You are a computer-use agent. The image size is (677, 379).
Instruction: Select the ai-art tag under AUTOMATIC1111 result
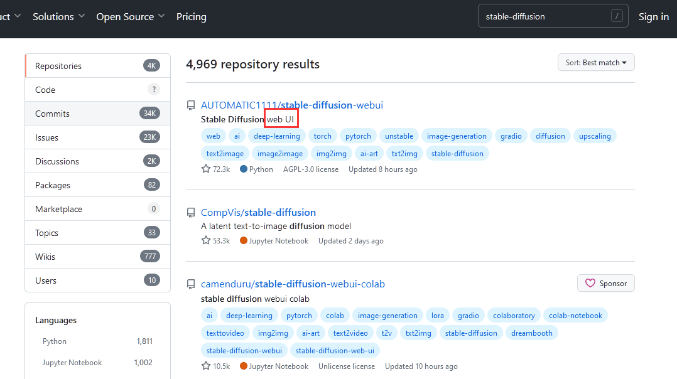point(369,154)
